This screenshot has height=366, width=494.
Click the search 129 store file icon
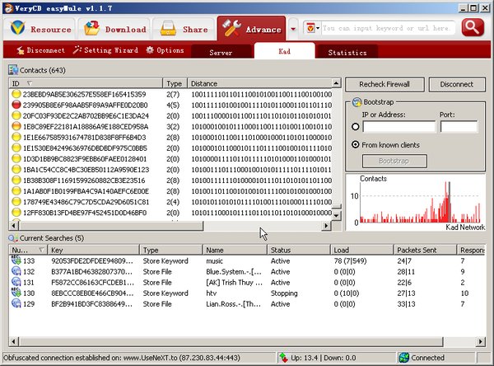tap(16, 303)
